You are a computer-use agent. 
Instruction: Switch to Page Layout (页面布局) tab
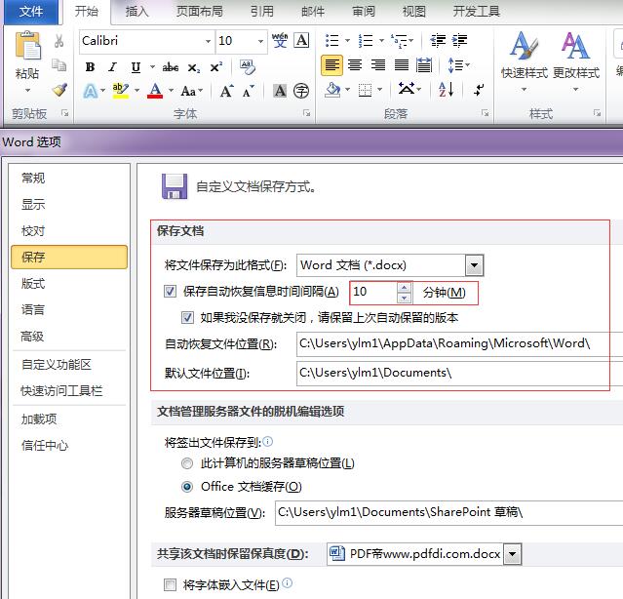point(200,11)
